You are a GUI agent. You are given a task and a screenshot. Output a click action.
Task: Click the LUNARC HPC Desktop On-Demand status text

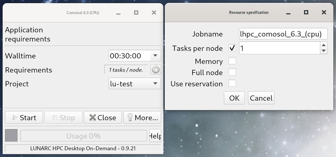coord(83,148)
